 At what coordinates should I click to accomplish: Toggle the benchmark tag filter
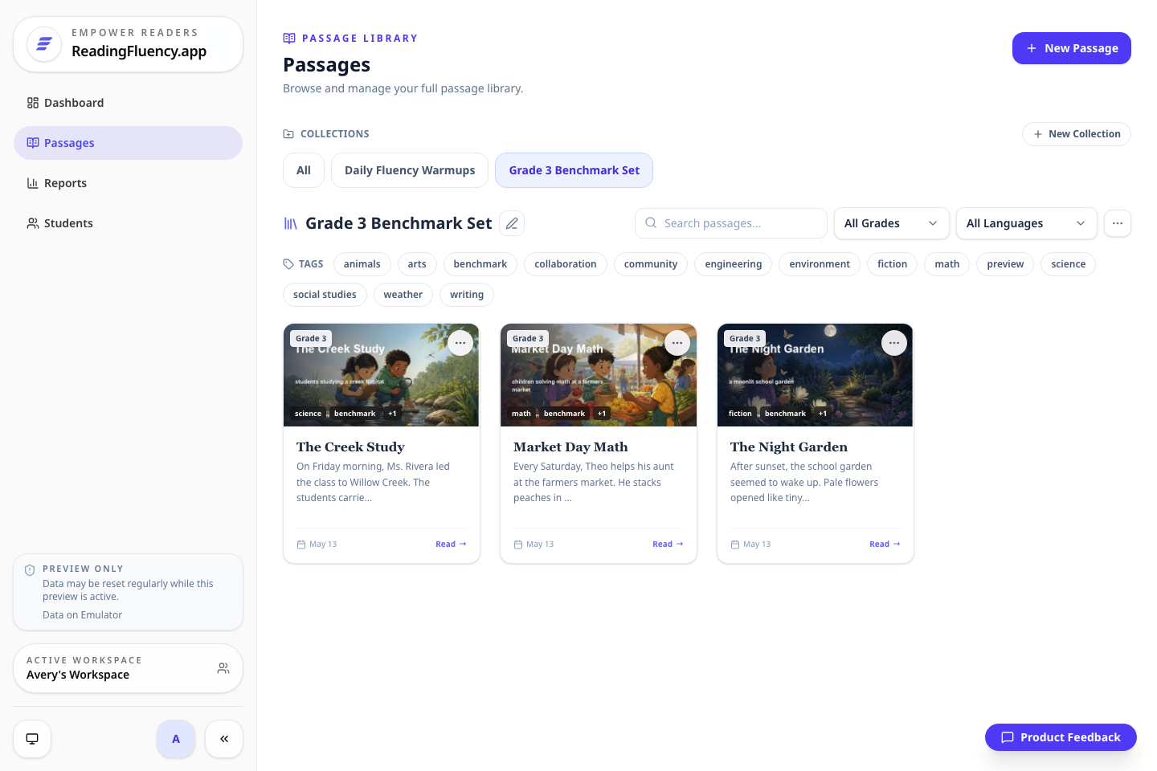pyautogui.click(x=480, y=264)
